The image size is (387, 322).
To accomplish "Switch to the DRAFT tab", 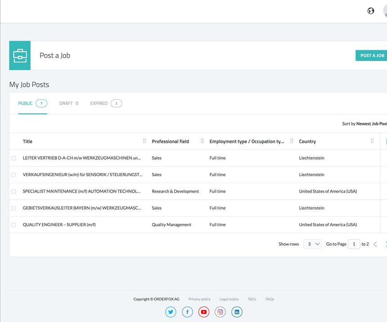I will point(68,103).
